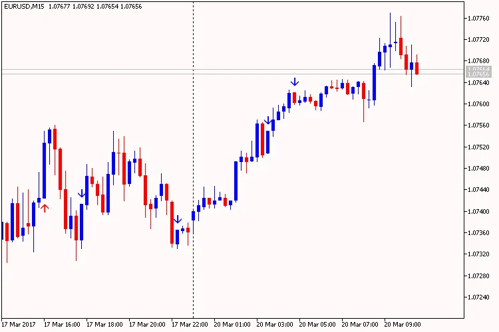499x332 pixels.
Task: Click blue down arrow near 1.07560 level
Action: click(x=268, y=120)
